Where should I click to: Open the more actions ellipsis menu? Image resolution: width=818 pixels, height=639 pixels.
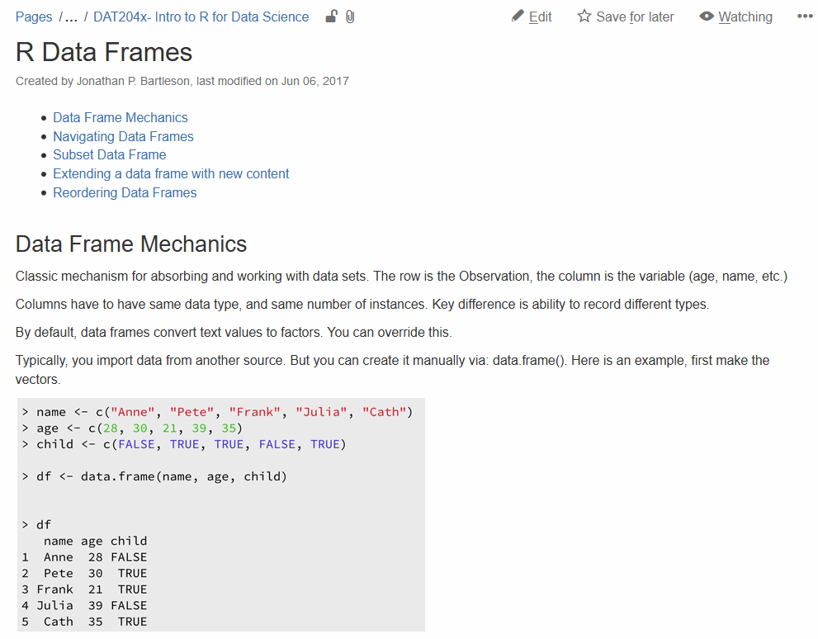(805, 17)
